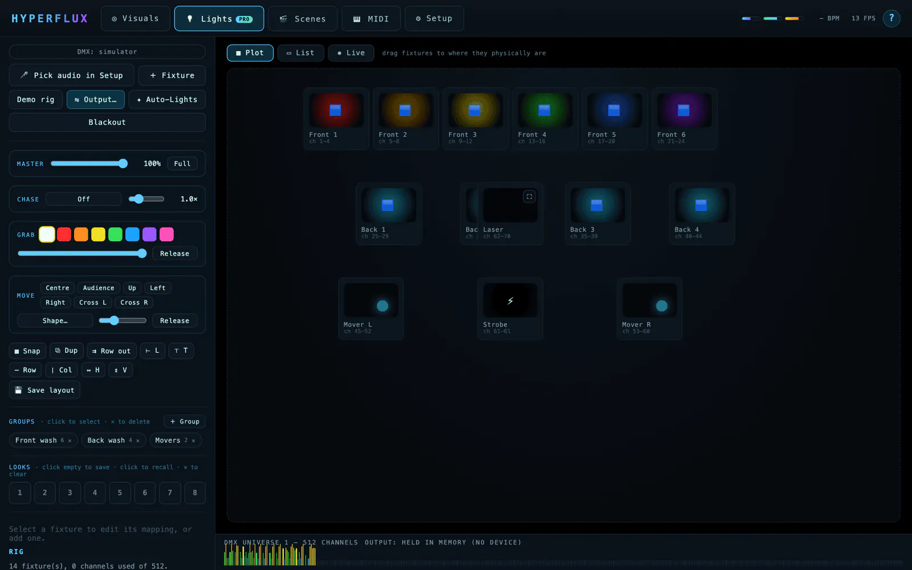Adjust the chase speed slider

coord(146,199)
